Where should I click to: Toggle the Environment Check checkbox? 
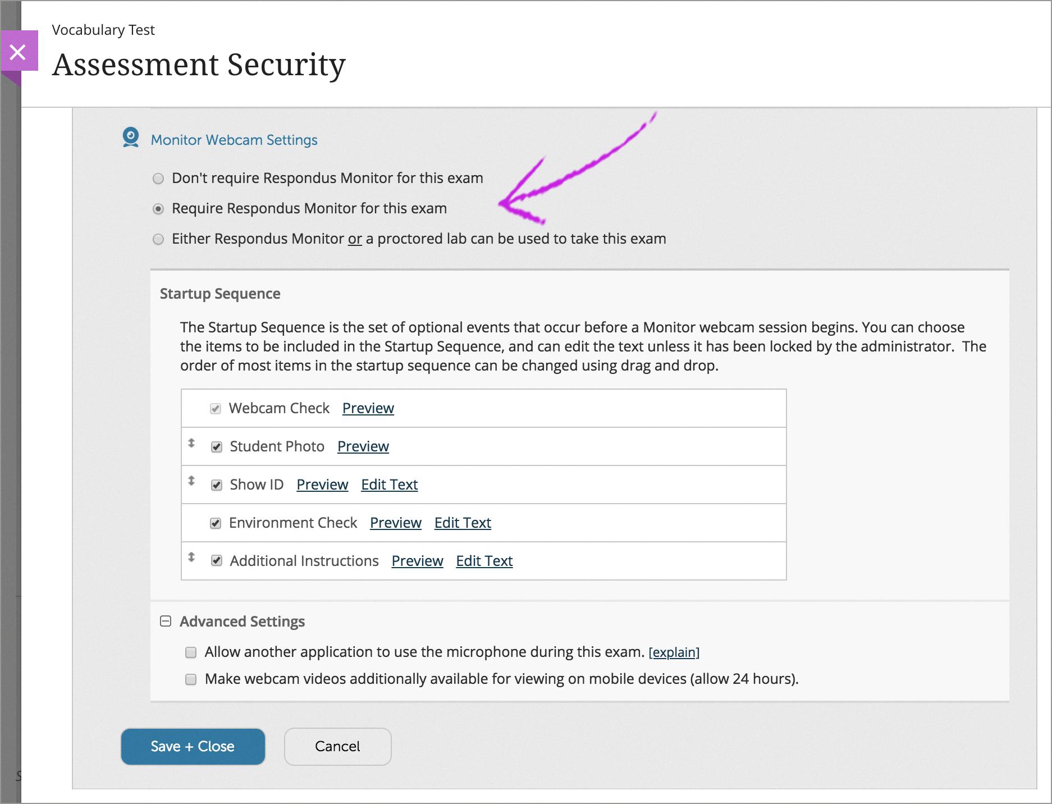pos(216,523)
